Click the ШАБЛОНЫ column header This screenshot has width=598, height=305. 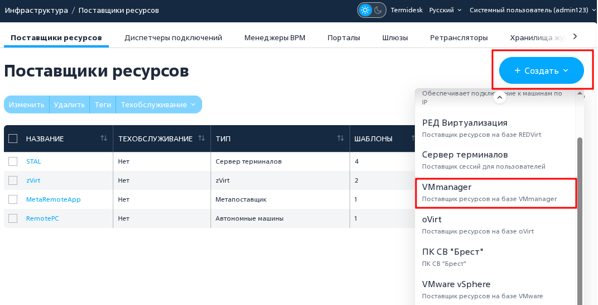(374, 139)
